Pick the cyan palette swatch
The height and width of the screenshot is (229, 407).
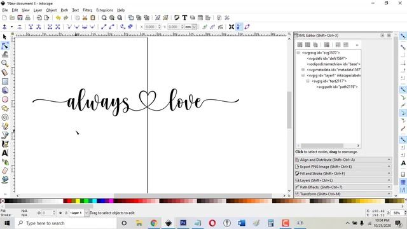[x=95, y=201]
